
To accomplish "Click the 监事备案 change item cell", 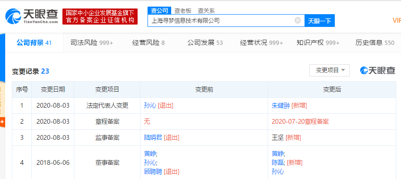I will click(107, 137).
